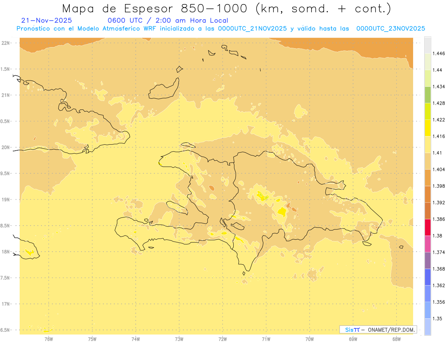This screenshot has height=344, width=445.
Task: Click the longitude label "74W"
Action: (136, 339)
